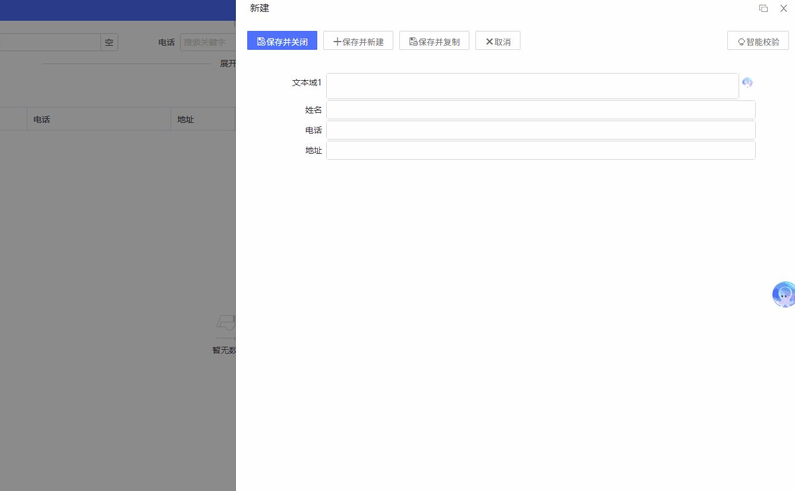
Task: Open AI assistant icon beside 文本域1
Action: point(747,83)
